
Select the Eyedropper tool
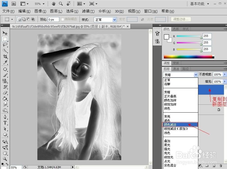click(5, 62)
